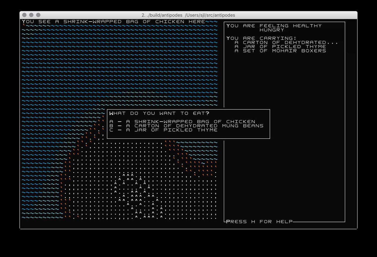Choose option A shrink-wrapped bag of chicken
This screenshot has width=377, height=257.
[182, 122]
